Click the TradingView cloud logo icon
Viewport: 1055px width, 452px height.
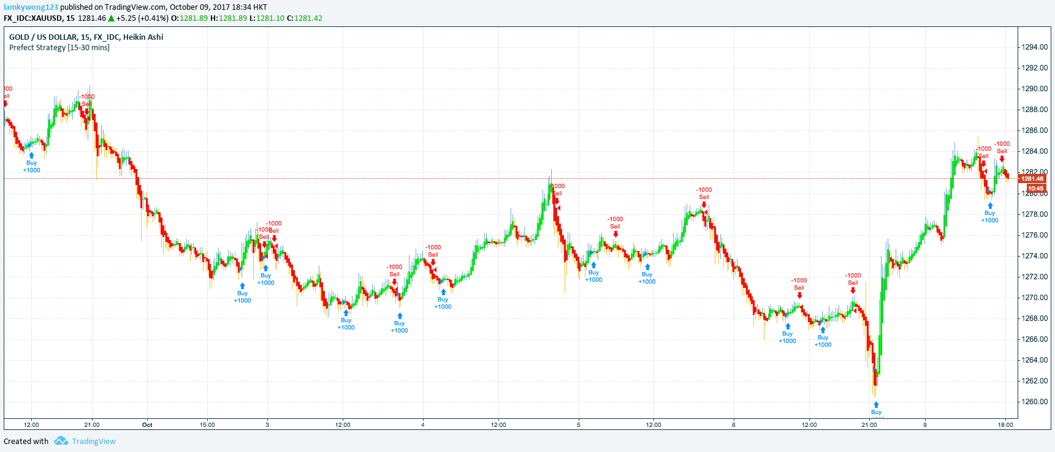click(x=61, y=441)
